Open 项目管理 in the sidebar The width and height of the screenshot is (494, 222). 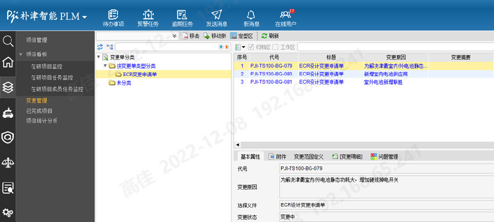point(37,40)
